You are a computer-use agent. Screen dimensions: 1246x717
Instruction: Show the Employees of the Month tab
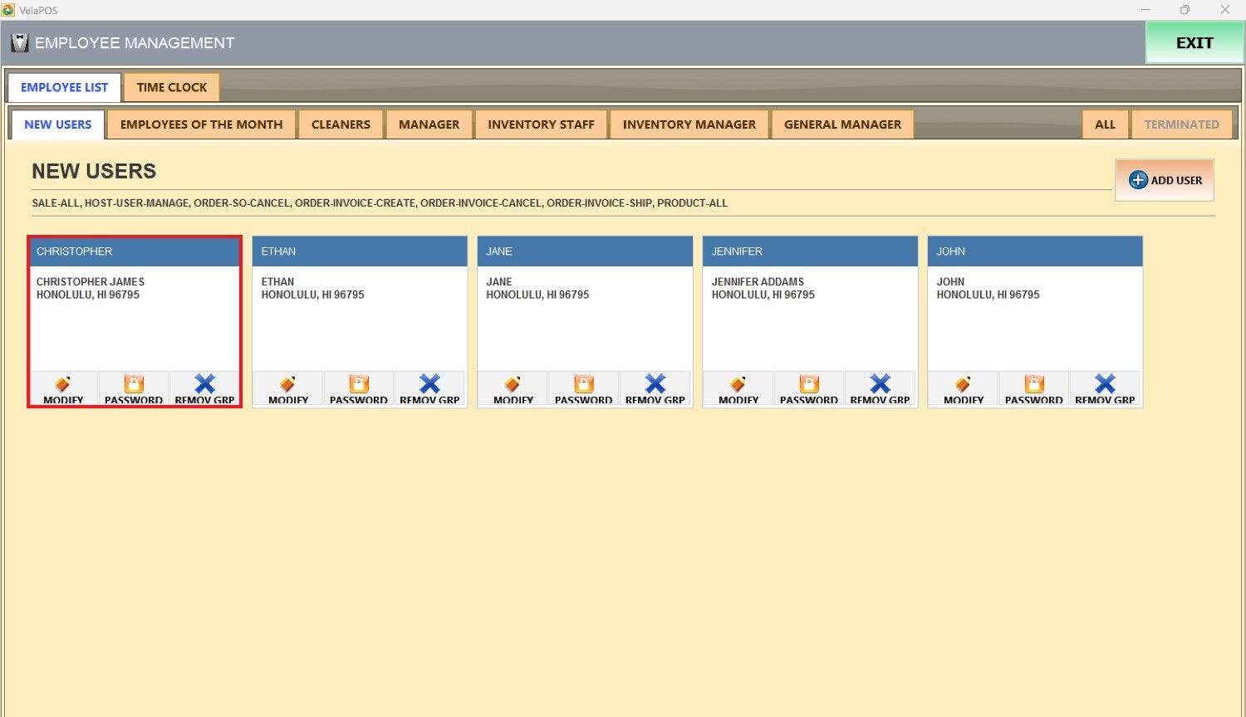click(x=201, y=124)
